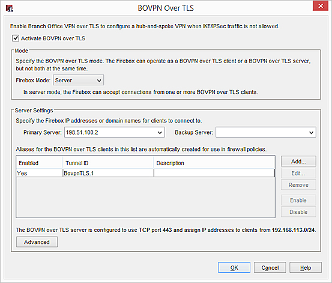Image resolution: width=332 pixels, height=283 pixels.
Task: Confirm with the OK button
Action: (234, 267)
